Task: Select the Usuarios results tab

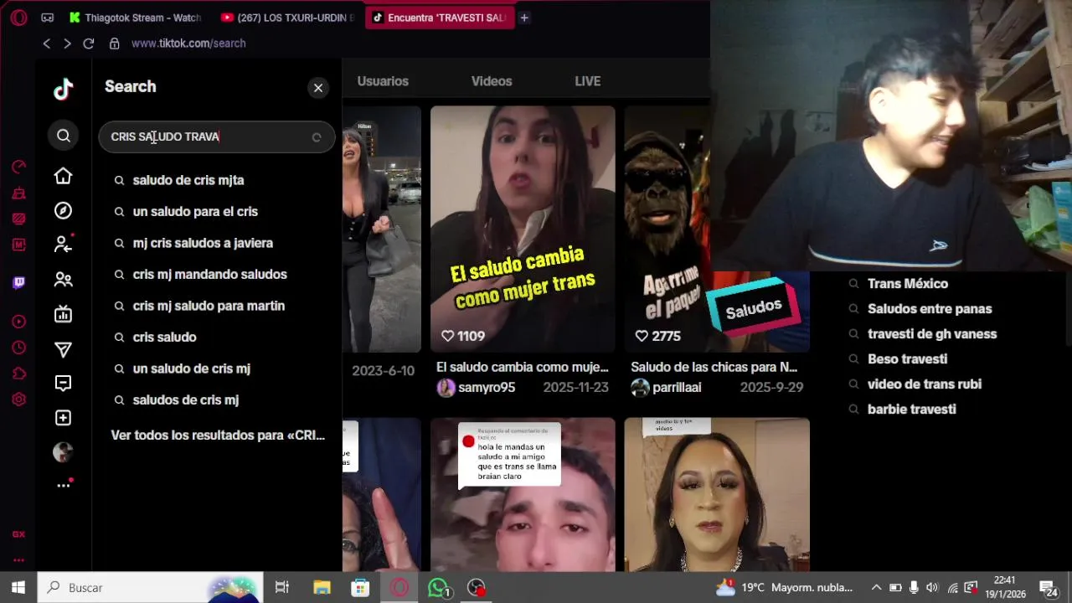Action: [x=383, y=81]
